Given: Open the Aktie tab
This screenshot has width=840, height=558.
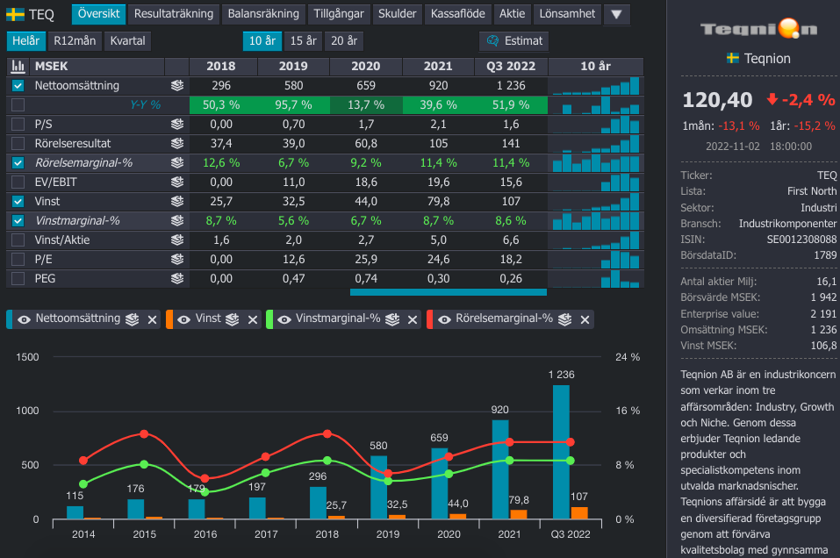Looking at the screenshot, I should click(x=512, y=14).
